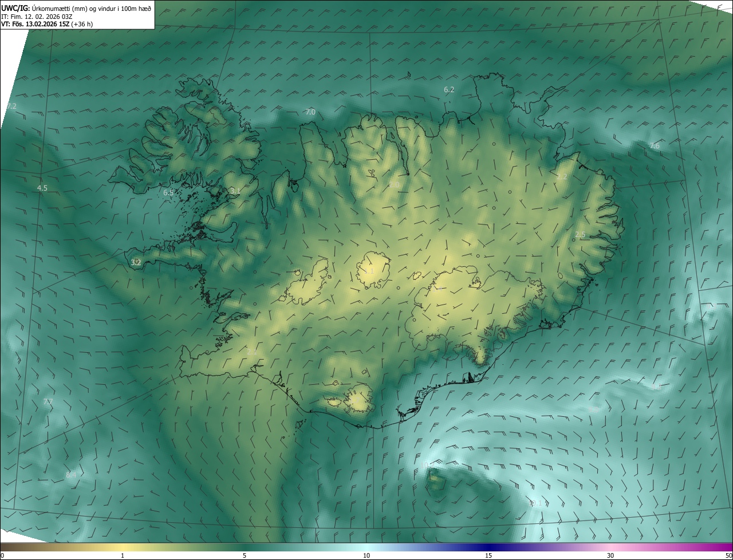Image resolution: width=733 pixels, height=560 pixels.
Task: Click the 2.5 value label on the map
Action: click(x=580, y=235)
